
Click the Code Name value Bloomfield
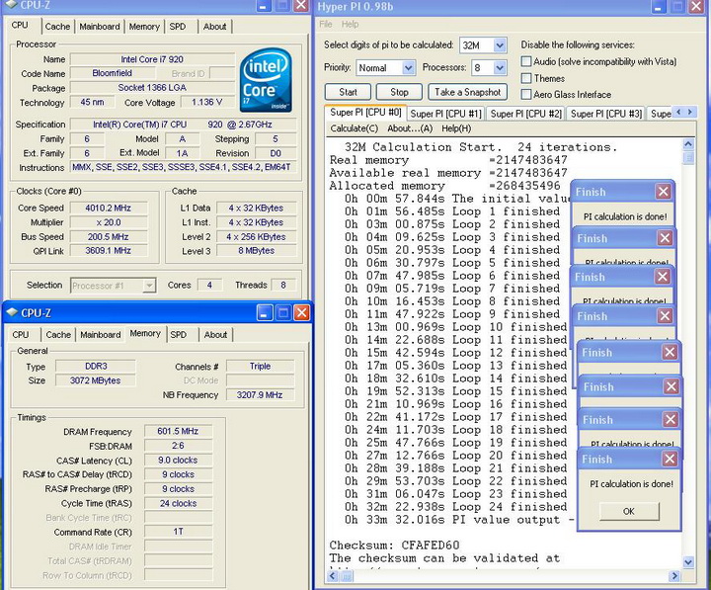point(112,73)
